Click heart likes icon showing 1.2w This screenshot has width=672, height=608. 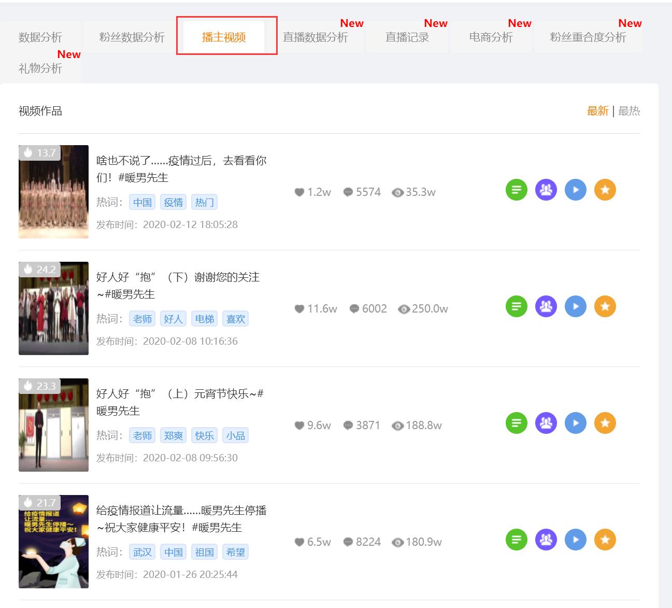299,192
